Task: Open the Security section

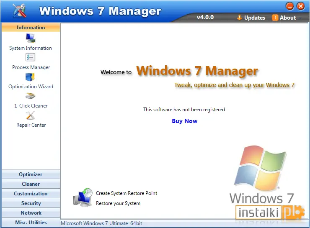Action: point(31,203)
